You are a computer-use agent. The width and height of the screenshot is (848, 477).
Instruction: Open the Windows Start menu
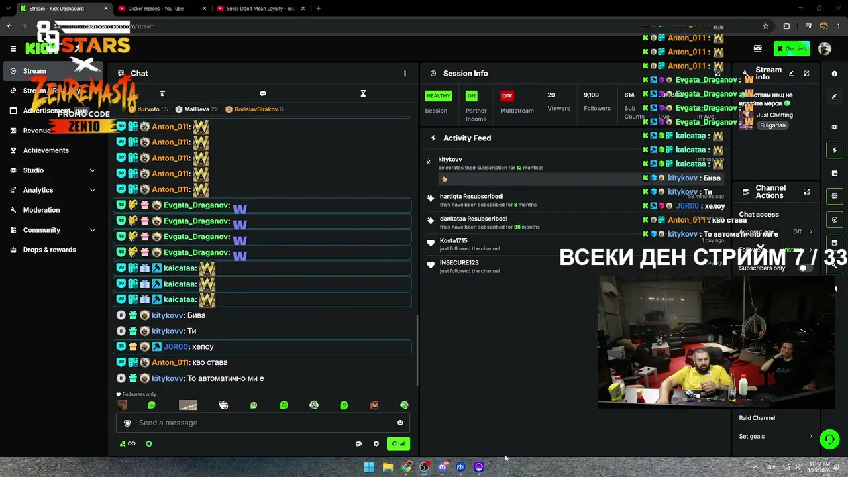(369, 467)
